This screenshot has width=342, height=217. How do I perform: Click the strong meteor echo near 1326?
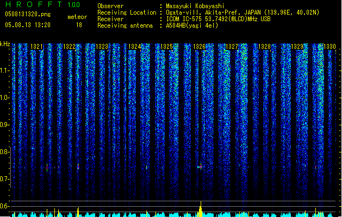pos(201,167)
